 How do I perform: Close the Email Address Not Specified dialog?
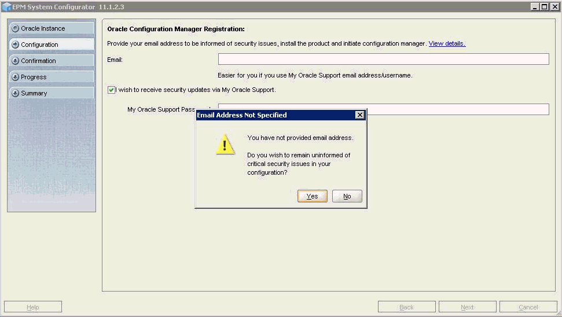click(360, 115)
